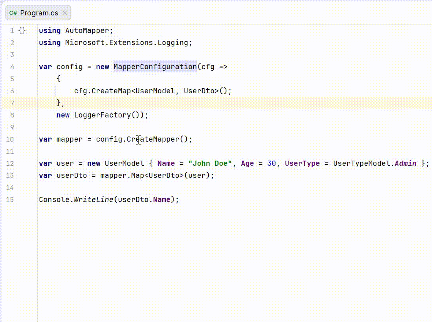Click the C# file icon on Program.cs tab
Viewport: 432px width, 322px height.
click(13, 13)
